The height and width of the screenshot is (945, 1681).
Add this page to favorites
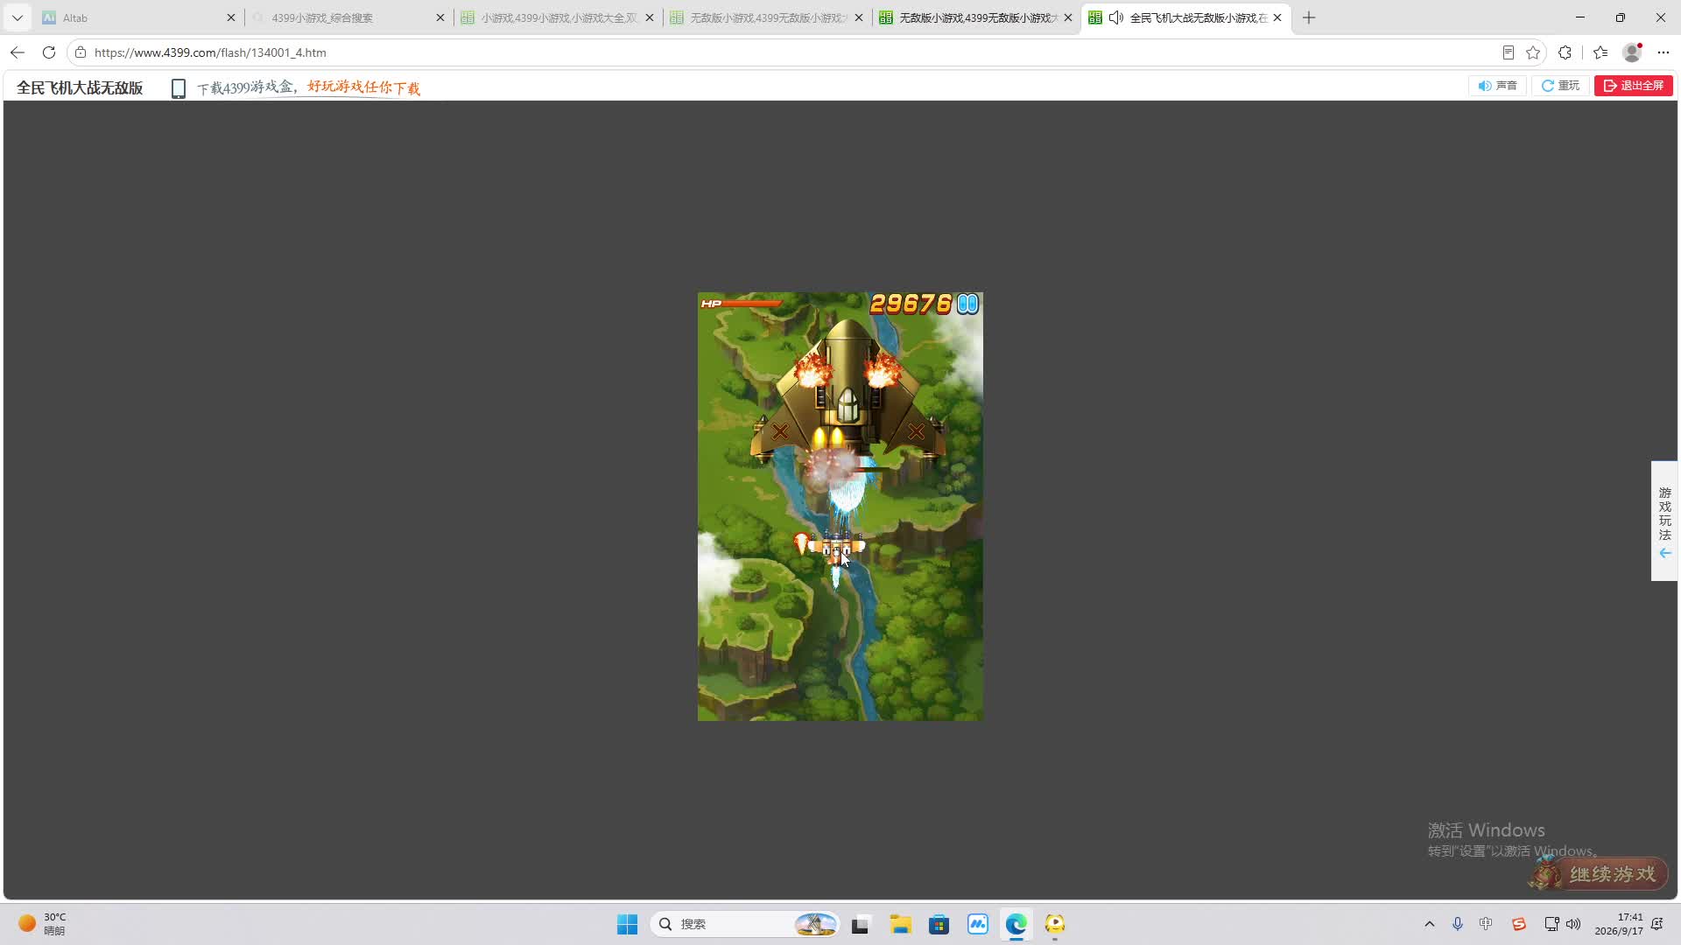pos(1533,52)
